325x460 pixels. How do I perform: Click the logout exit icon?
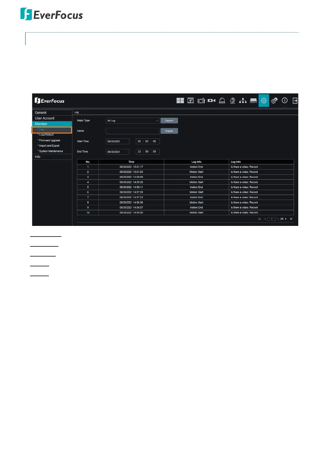295,101
